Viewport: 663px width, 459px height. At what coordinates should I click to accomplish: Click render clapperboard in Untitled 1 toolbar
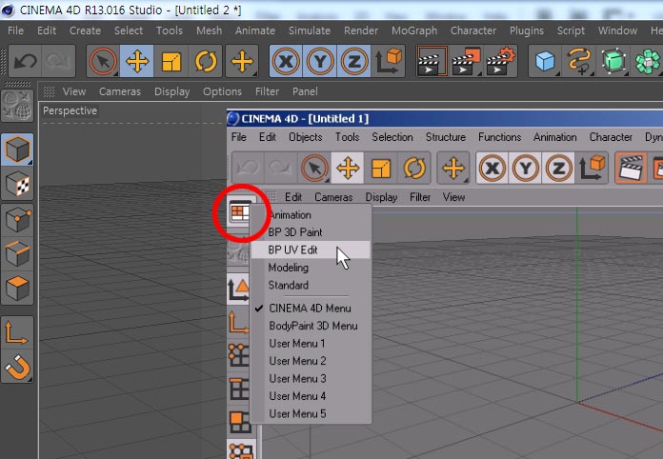pos(631,169)
